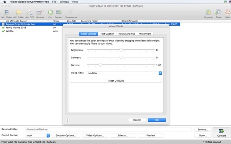
Task: Click the Upgrade toolbar icon
Action: click(x=208, y=12)
